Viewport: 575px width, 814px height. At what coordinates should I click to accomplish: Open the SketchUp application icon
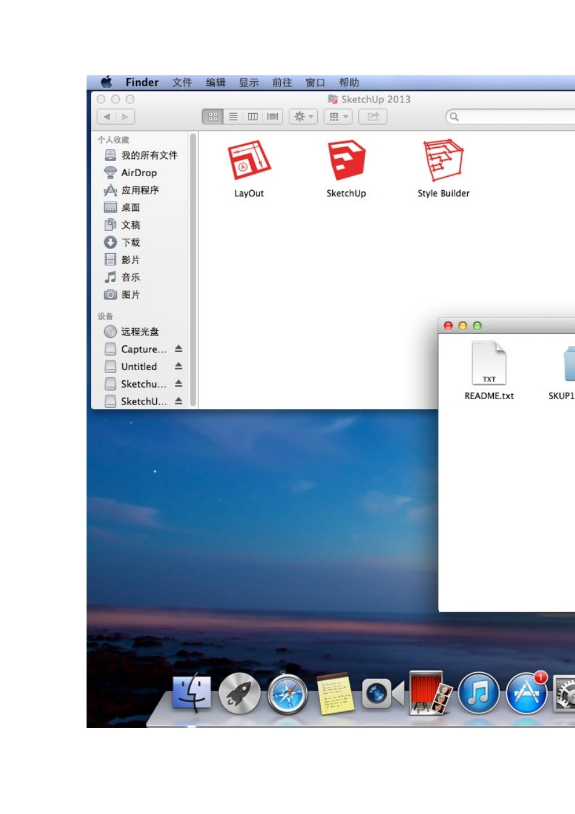[x=346, y=161]
